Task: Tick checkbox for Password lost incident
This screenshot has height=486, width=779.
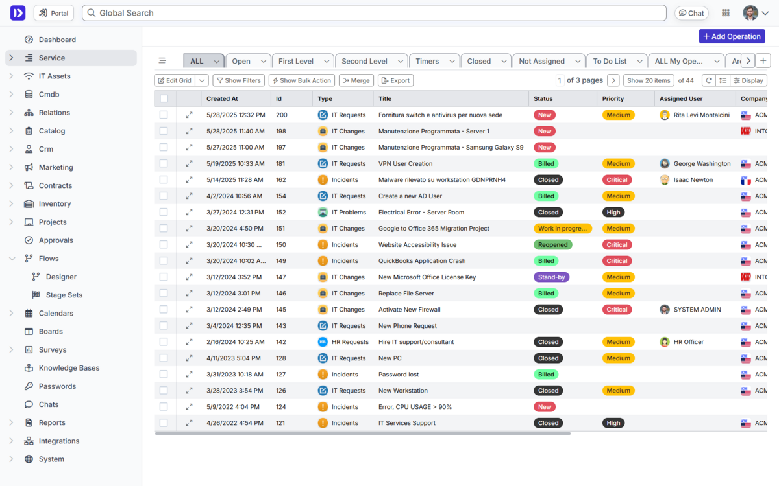Action: 164,375
